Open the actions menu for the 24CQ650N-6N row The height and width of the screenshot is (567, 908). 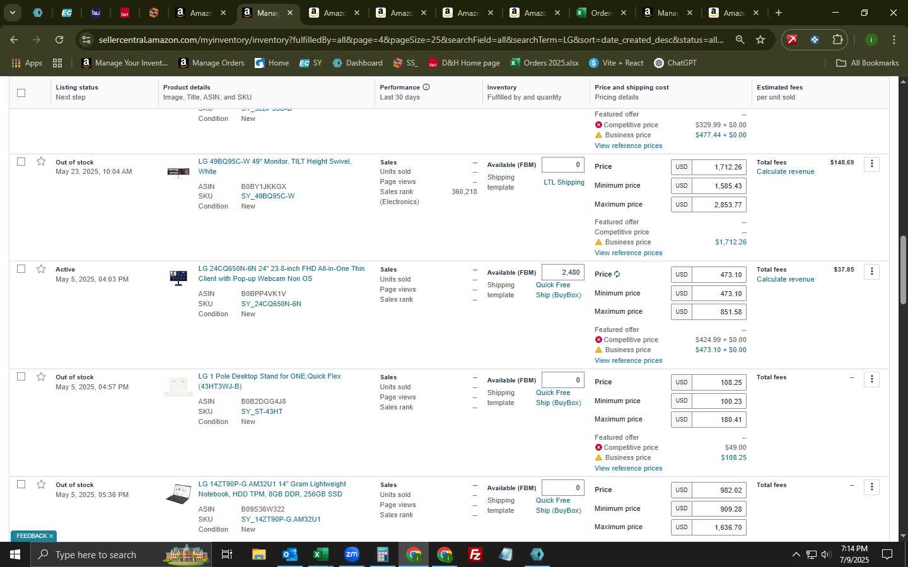pos(872,272)
